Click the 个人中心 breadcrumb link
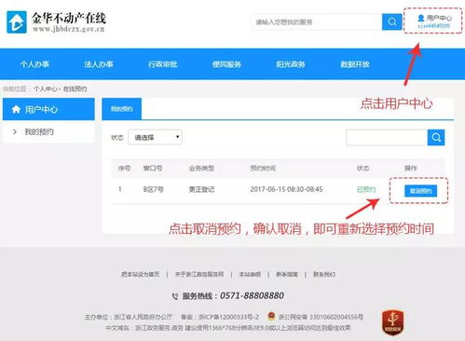Screen dimensions: 465x341 46,89
